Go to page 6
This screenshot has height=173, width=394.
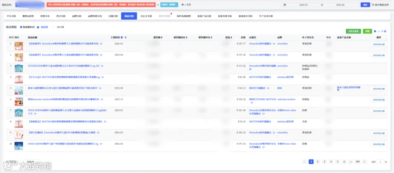click(344, 162)
